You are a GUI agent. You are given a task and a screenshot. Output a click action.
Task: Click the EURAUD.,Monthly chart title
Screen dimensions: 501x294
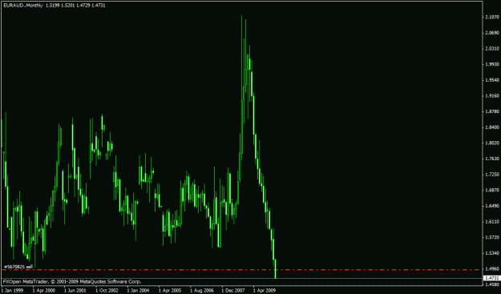click(55, 6)
